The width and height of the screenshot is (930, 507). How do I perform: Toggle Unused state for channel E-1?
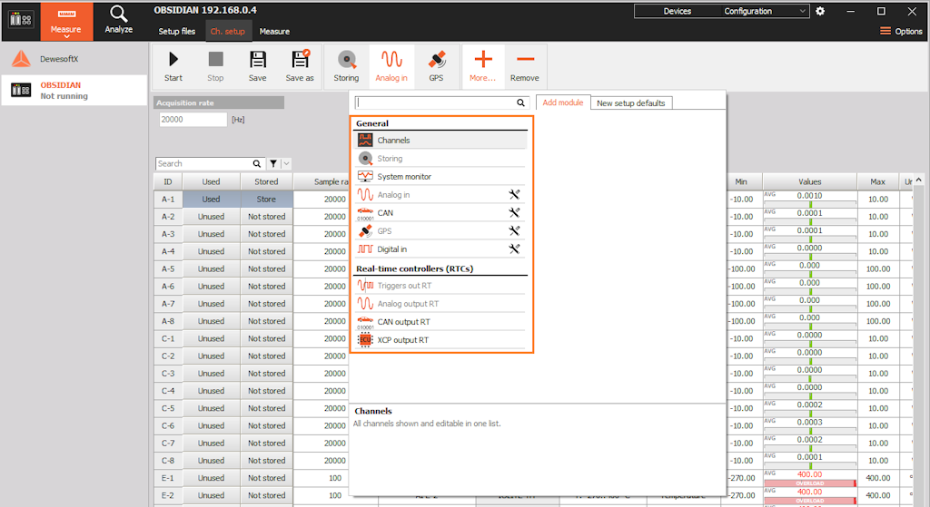pos(211,478)
